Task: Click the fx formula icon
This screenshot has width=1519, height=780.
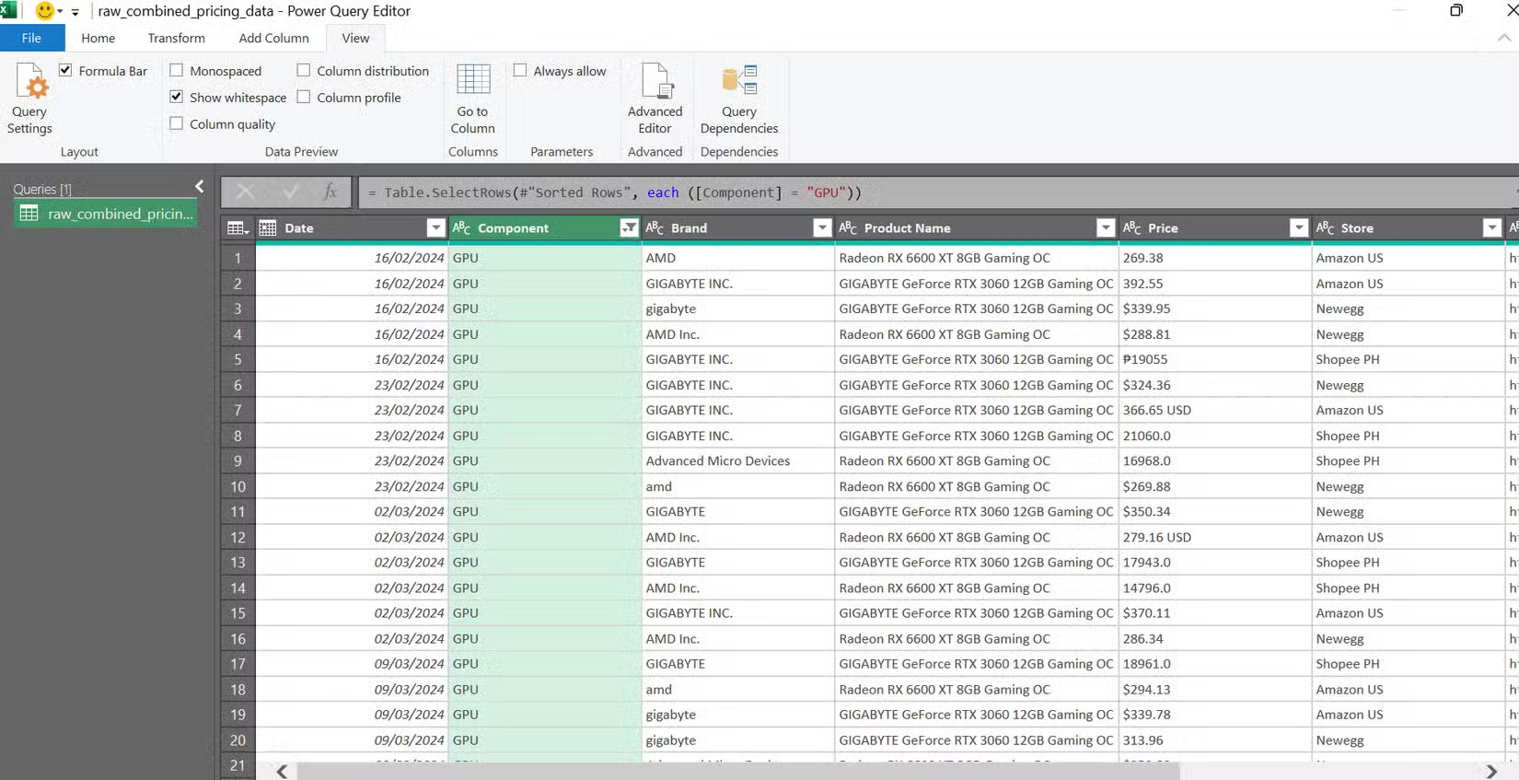Action: point(330,192)
